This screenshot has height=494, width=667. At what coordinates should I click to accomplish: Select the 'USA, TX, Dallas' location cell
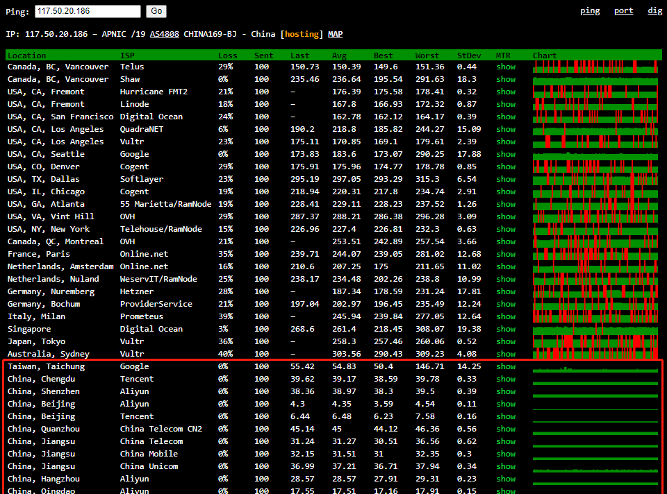[43, 179]
